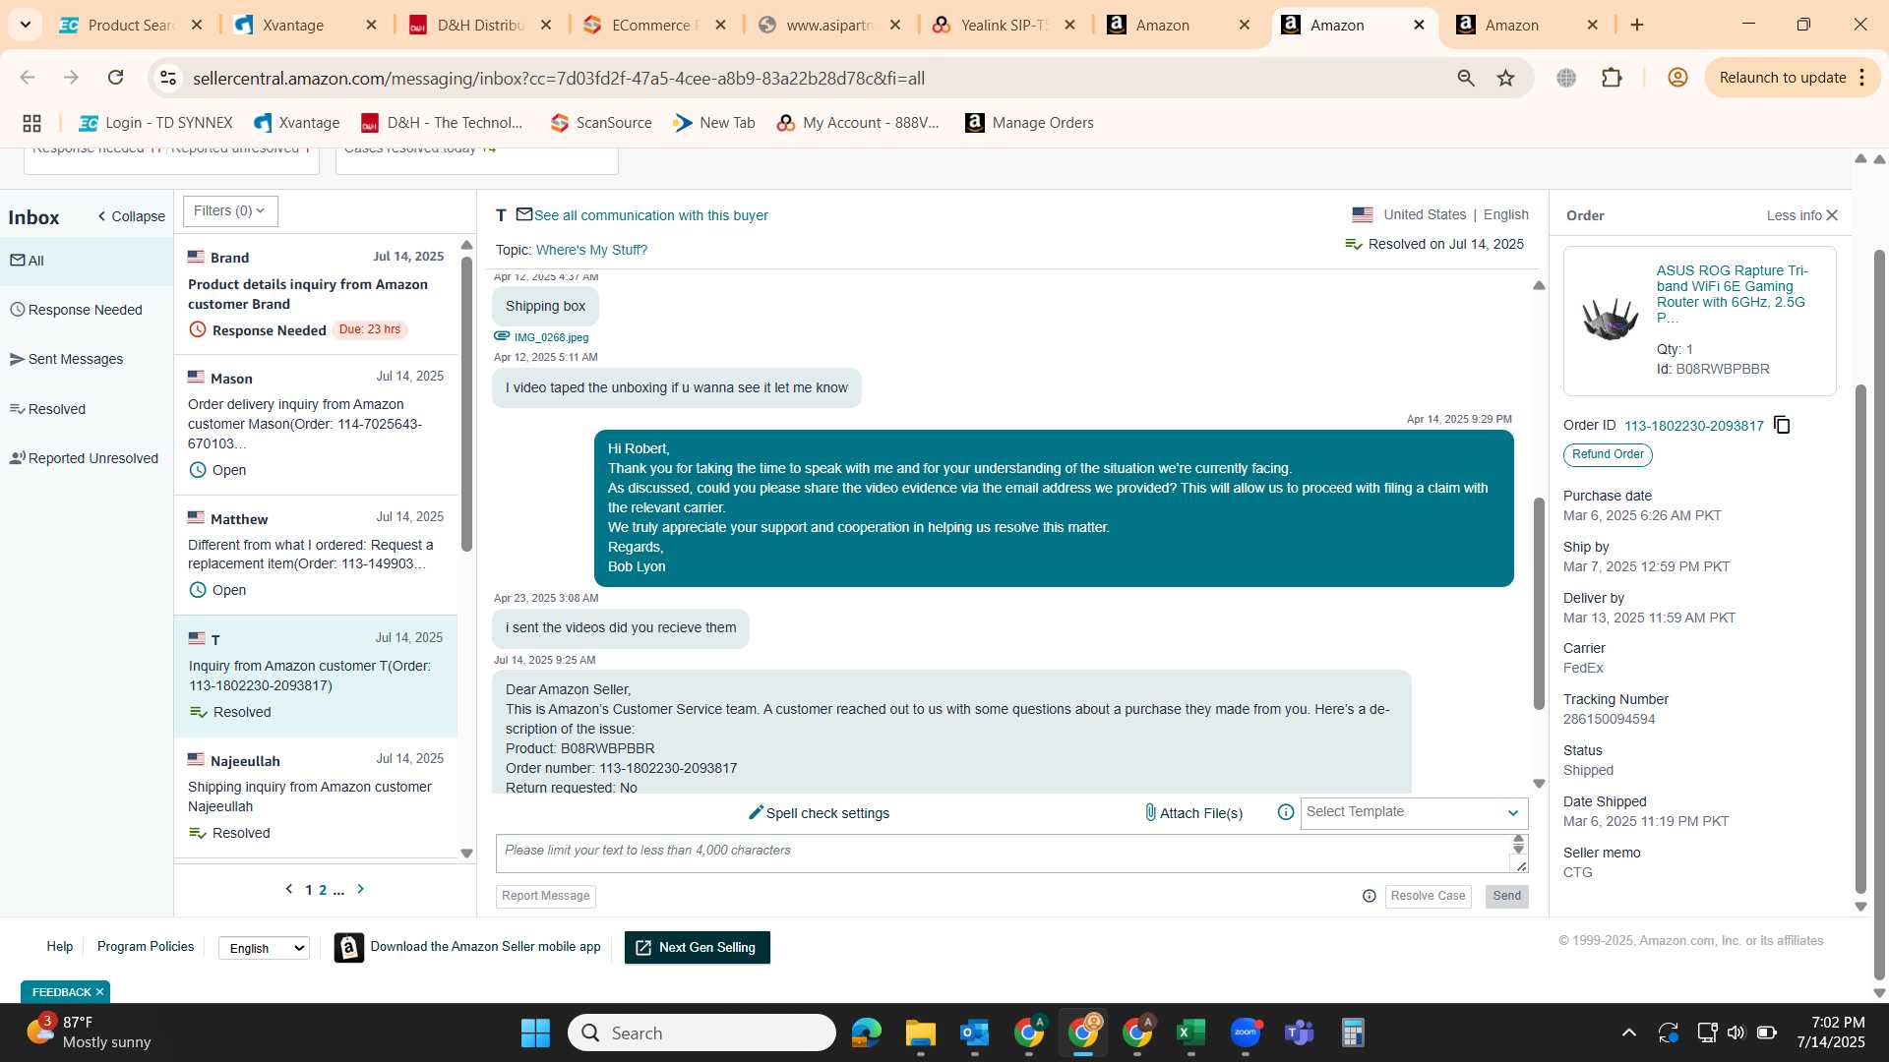Open the browser zoom magnifier icon

(1466, 78)
